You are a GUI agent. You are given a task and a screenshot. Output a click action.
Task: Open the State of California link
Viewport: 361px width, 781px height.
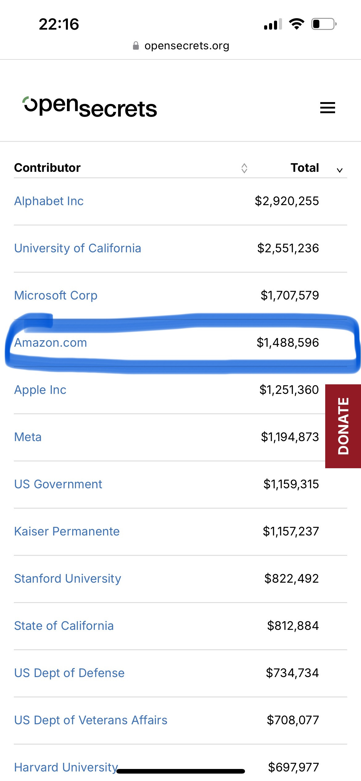coord(64,626)
